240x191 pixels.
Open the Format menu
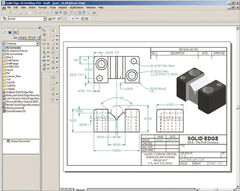coord(42,8)
